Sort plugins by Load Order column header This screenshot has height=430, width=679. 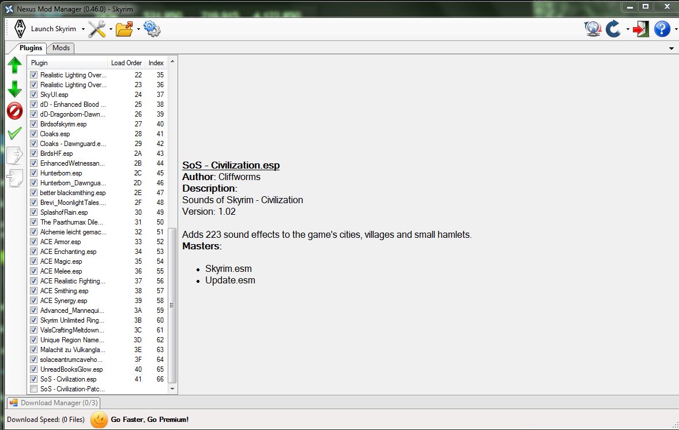[126, 63]
